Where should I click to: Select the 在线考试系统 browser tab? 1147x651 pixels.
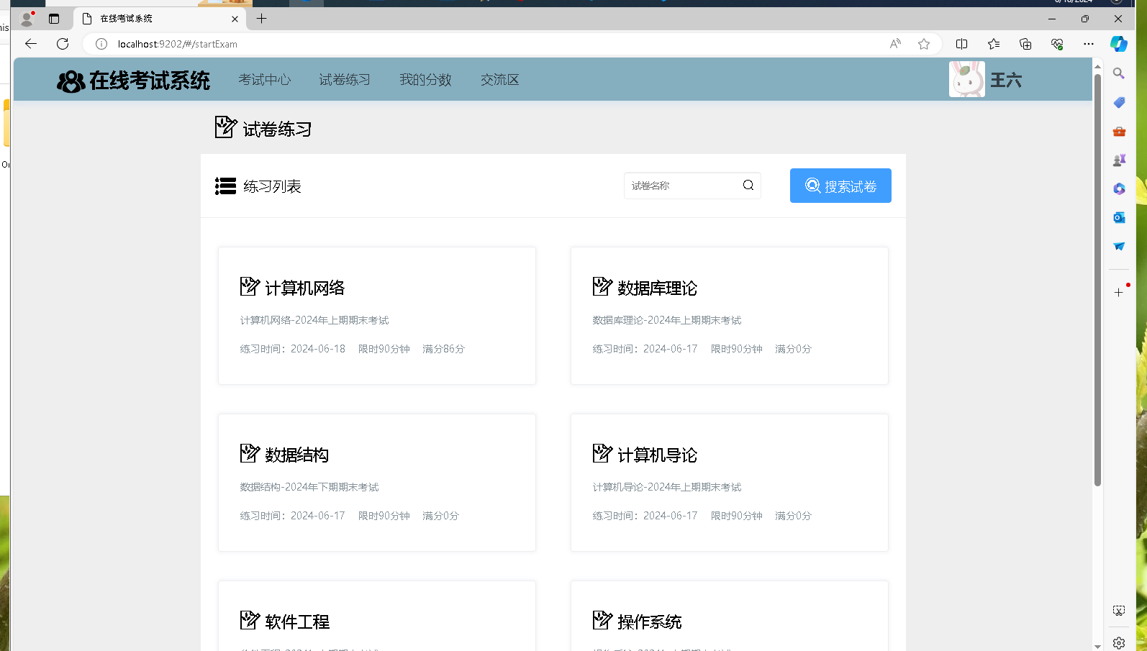coord(160,19)
